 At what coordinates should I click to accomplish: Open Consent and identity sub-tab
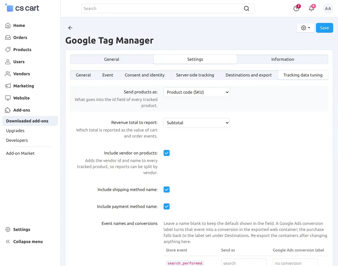[x=145, y=75]
